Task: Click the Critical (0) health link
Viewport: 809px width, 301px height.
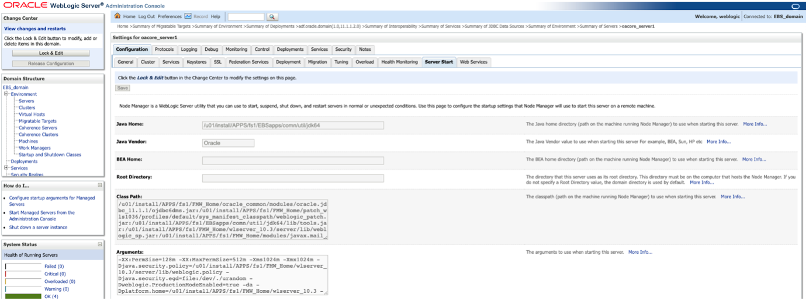Action: tap(55, 274)
